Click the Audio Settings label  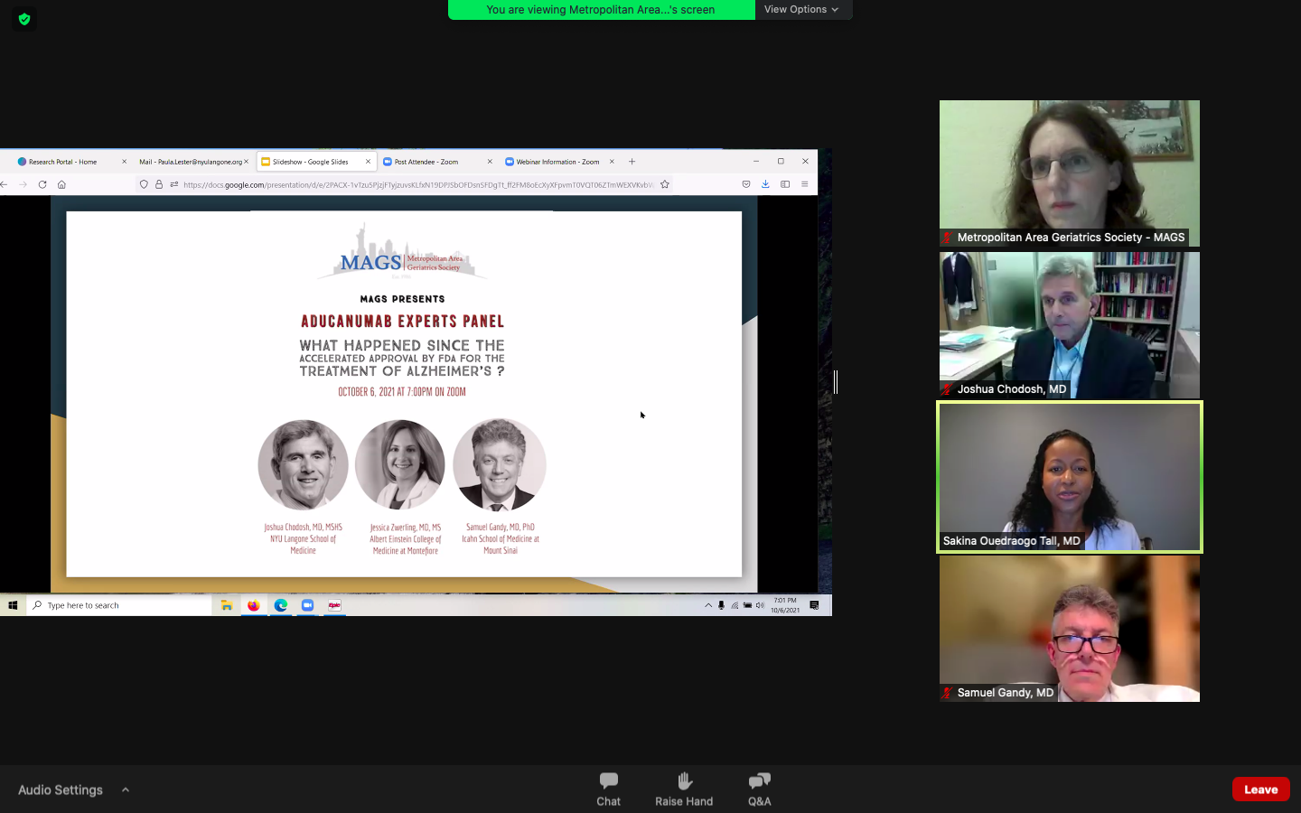point(61,790)
